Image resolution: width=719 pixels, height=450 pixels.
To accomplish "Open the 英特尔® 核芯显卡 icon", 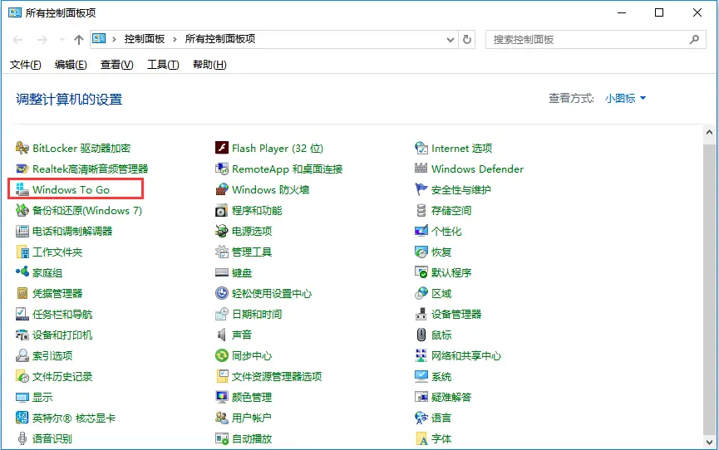I will coord(22,418).
